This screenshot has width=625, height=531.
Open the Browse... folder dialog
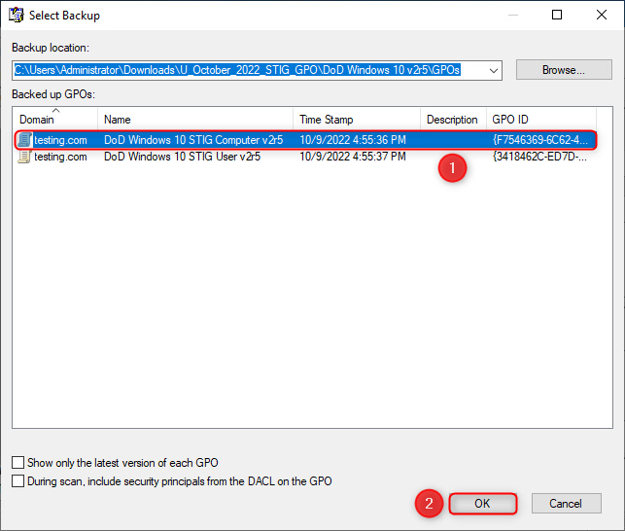click(564, 70)
